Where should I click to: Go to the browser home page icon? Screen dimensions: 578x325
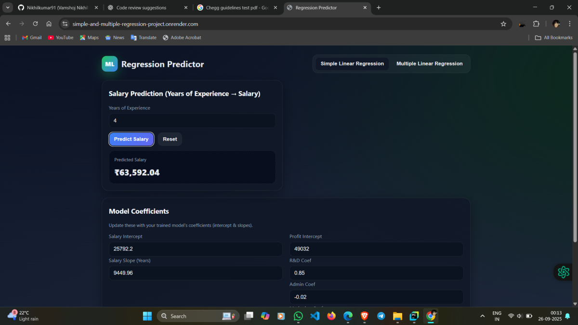(x=49, y=24)
